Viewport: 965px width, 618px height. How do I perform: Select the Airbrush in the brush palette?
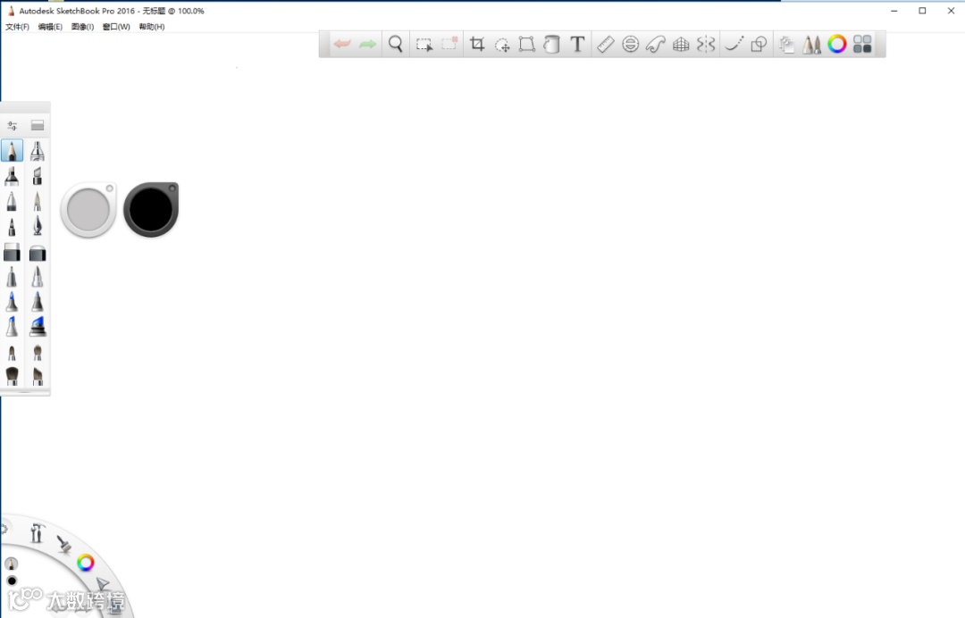pyautogui.click(x=38, y=151)
